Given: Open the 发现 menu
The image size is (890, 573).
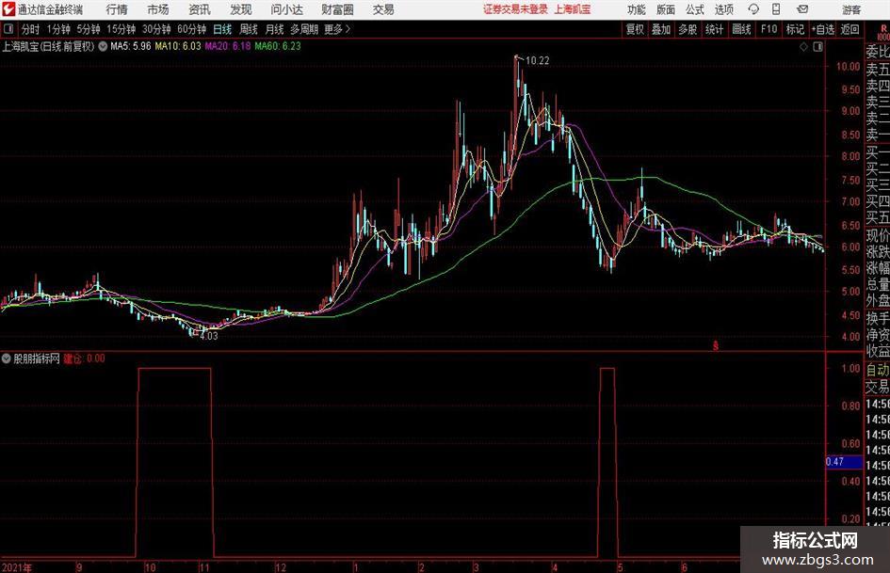Looking at the screenshot, I should point(241,9).
